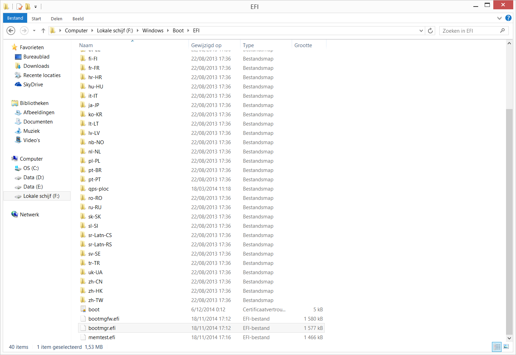This screenshot has width=516, height=355.
Task: Click the SkyDrive cloud icon
Action: [x=18, y=85]
